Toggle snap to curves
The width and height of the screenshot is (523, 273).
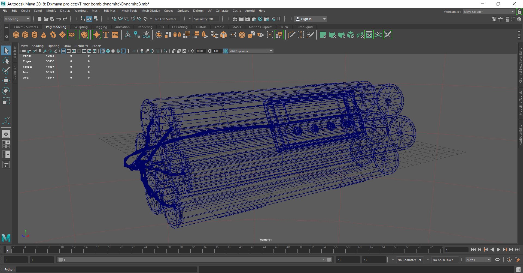coord(120,19)
